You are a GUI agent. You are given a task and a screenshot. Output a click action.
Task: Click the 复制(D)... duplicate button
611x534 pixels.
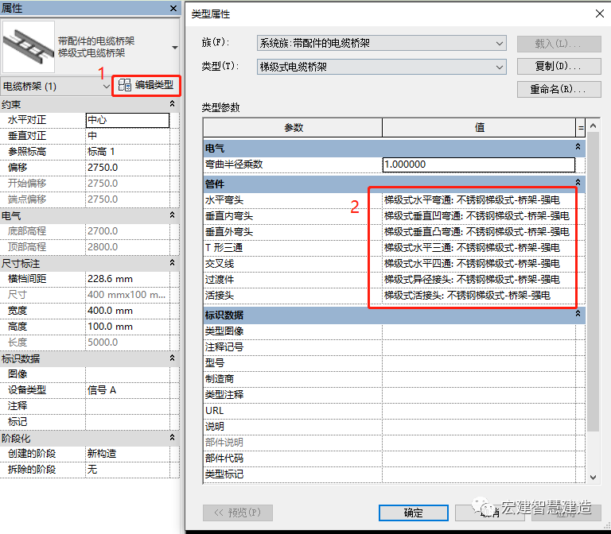pyautogui.click(x=558, y=66)
